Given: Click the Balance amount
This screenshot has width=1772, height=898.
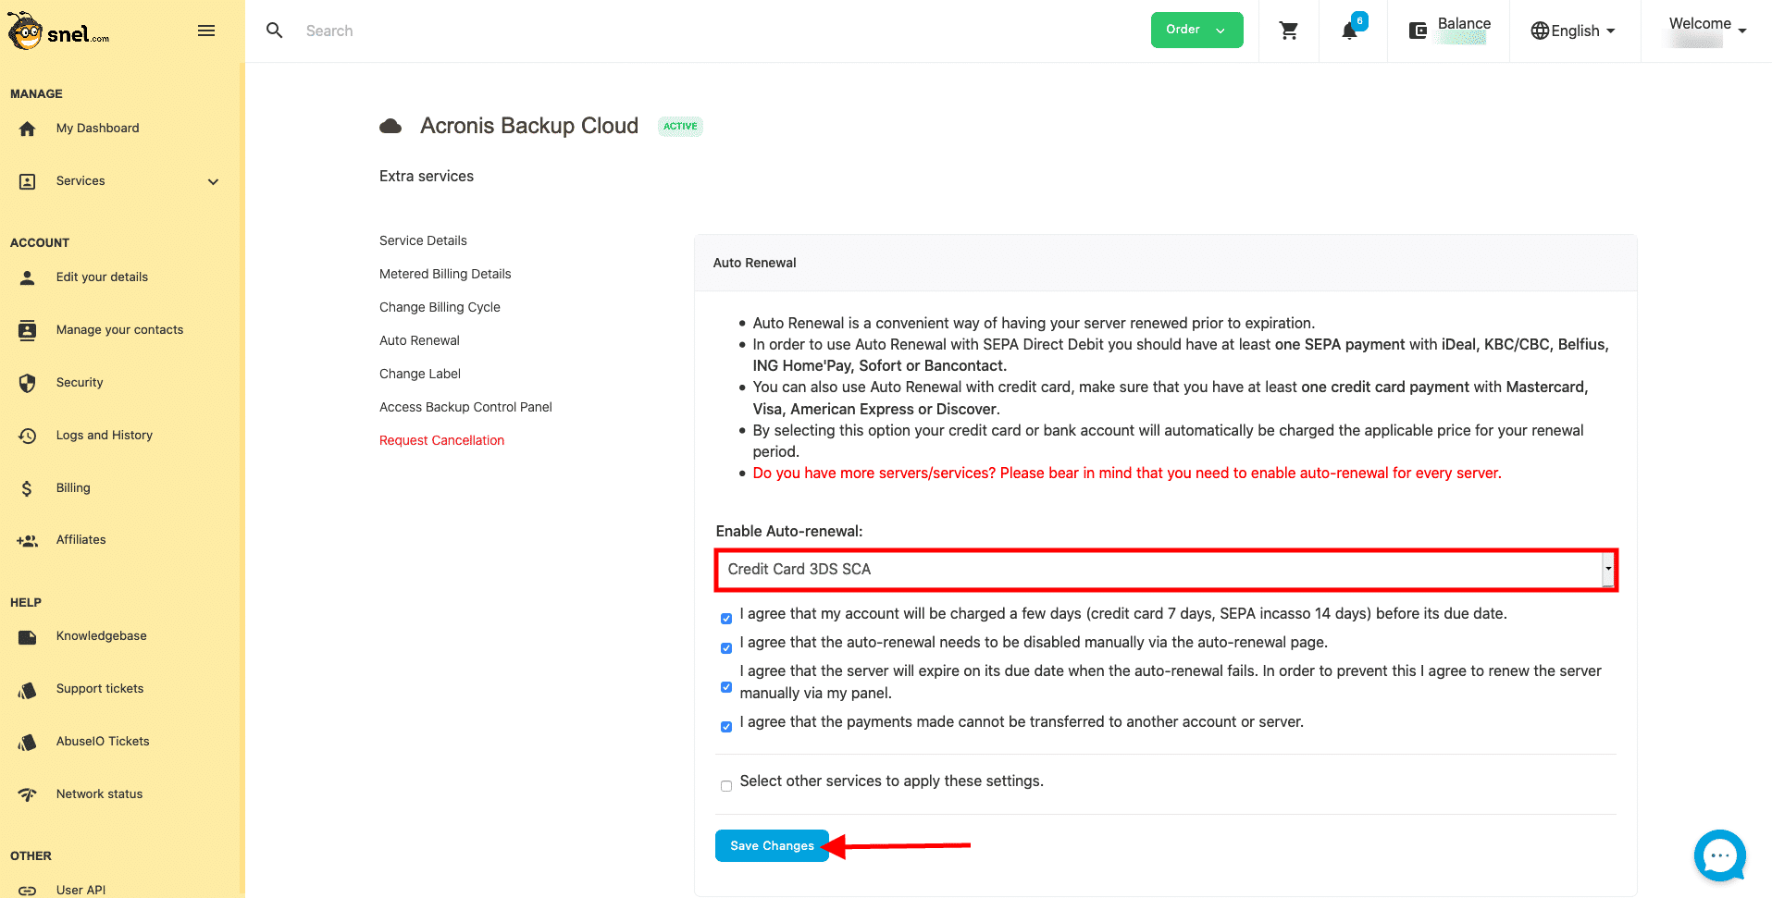Looking at the screenshot, I should coord(1462,38).
